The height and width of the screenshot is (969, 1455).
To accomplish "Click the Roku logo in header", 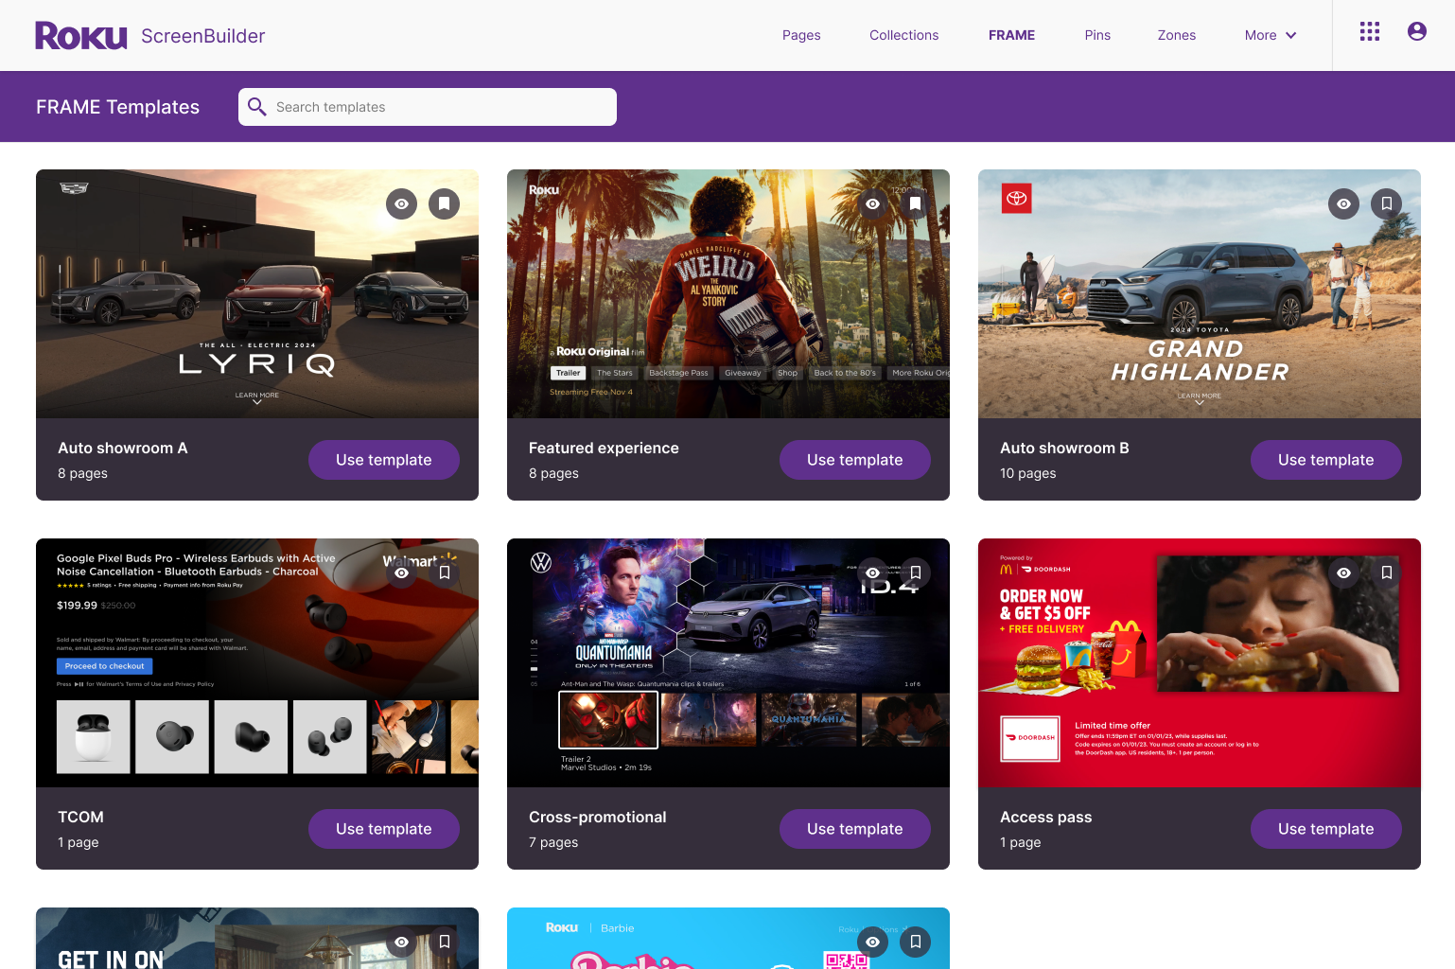I will point(81,36).
